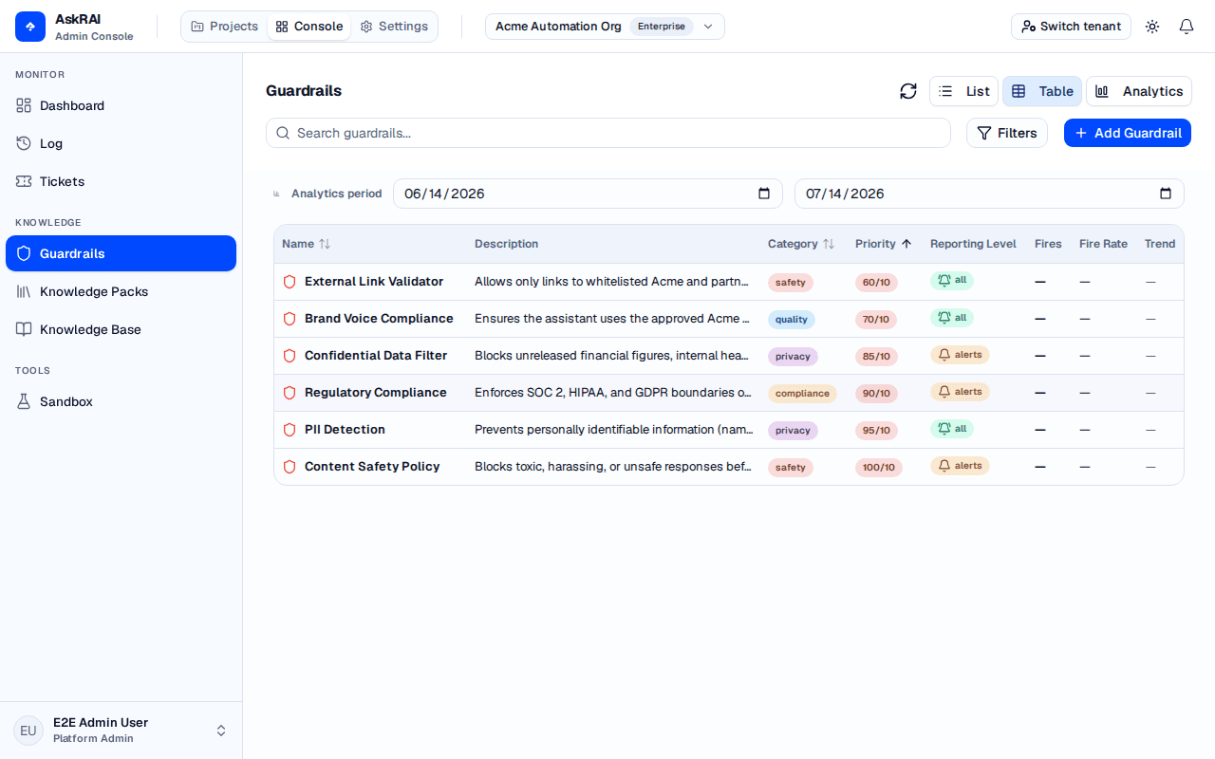
Task: Click the shield icon beside Regulatory Compliance
Action: [290, 393]
